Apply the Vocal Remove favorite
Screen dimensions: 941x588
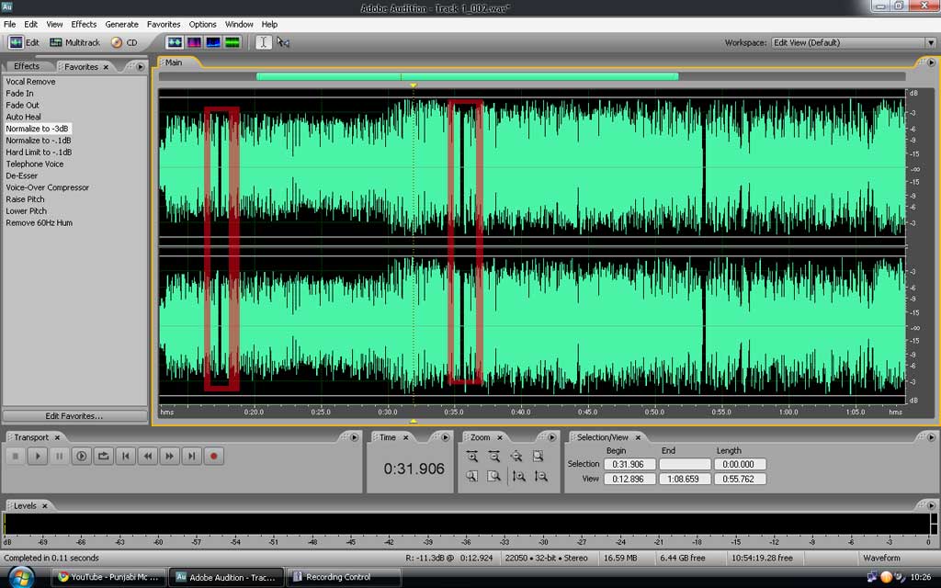(x=30, y=82)
